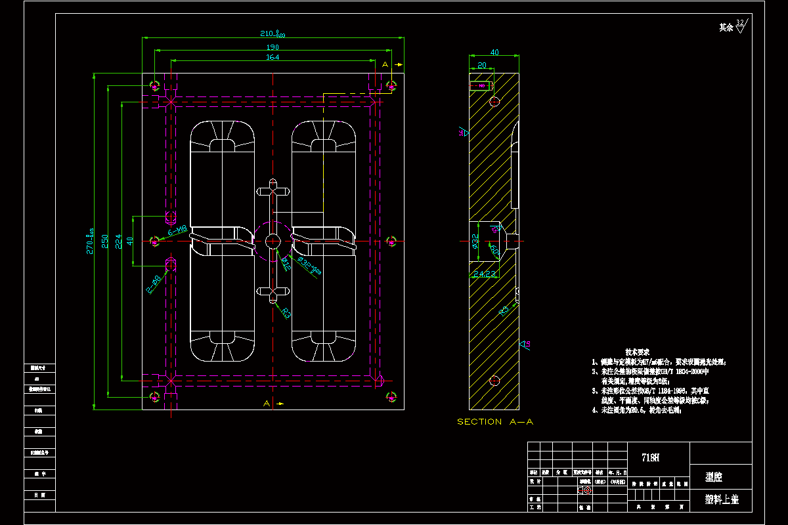Select the 164 horizontal dimension value
The width and height of the screenshot is (788, 525).
pos(273,57)
